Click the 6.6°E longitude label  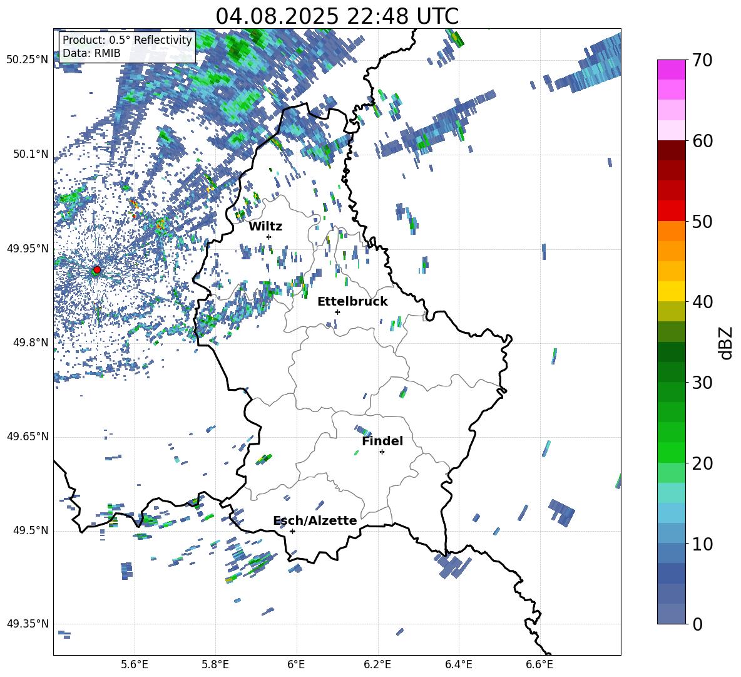click(x=539, y=664)
